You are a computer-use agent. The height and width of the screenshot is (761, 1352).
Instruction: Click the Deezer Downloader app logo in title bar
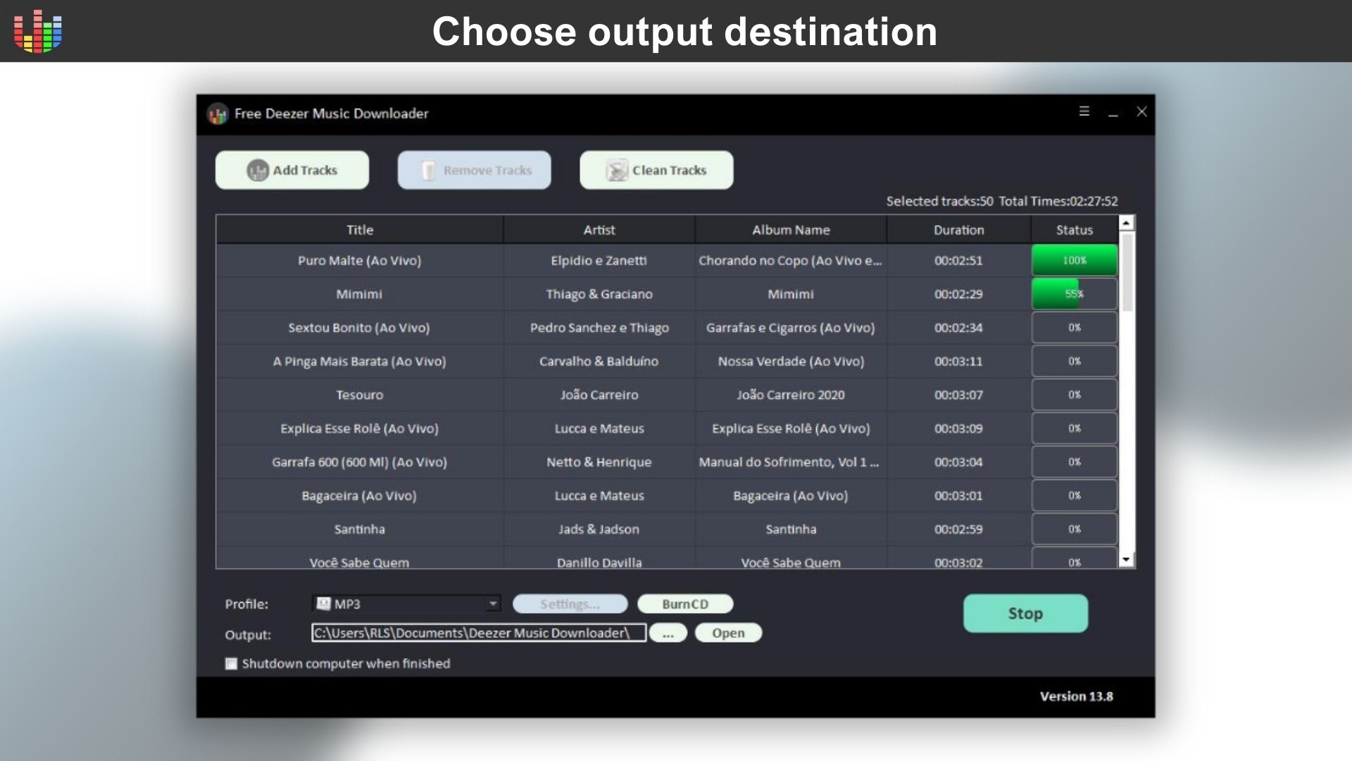(x=218, y=113)
